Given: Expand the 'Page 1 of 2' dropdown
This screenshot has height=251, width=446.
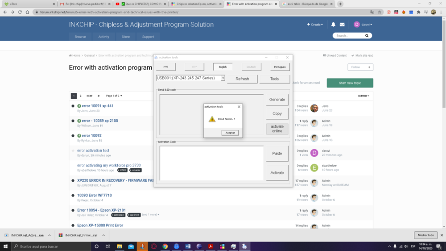Looking at the screenshot, I should pyautogui.click(x=114, y=96).
